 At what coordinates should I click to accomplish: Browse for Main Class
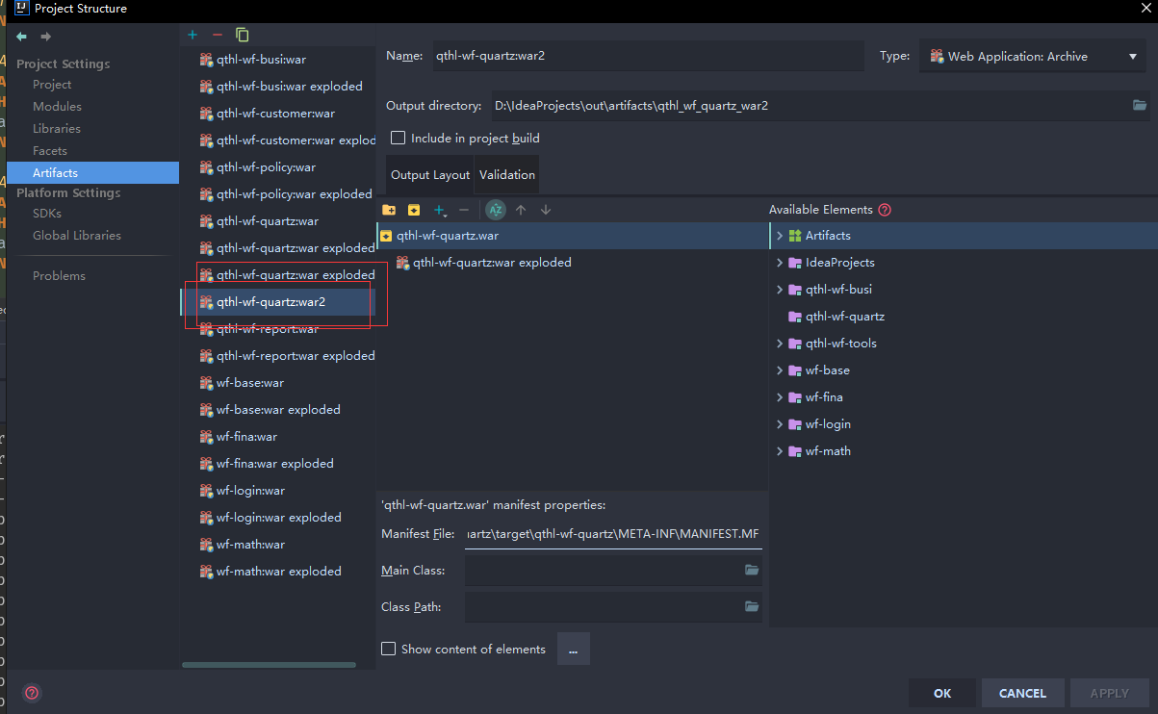(752, 571)
